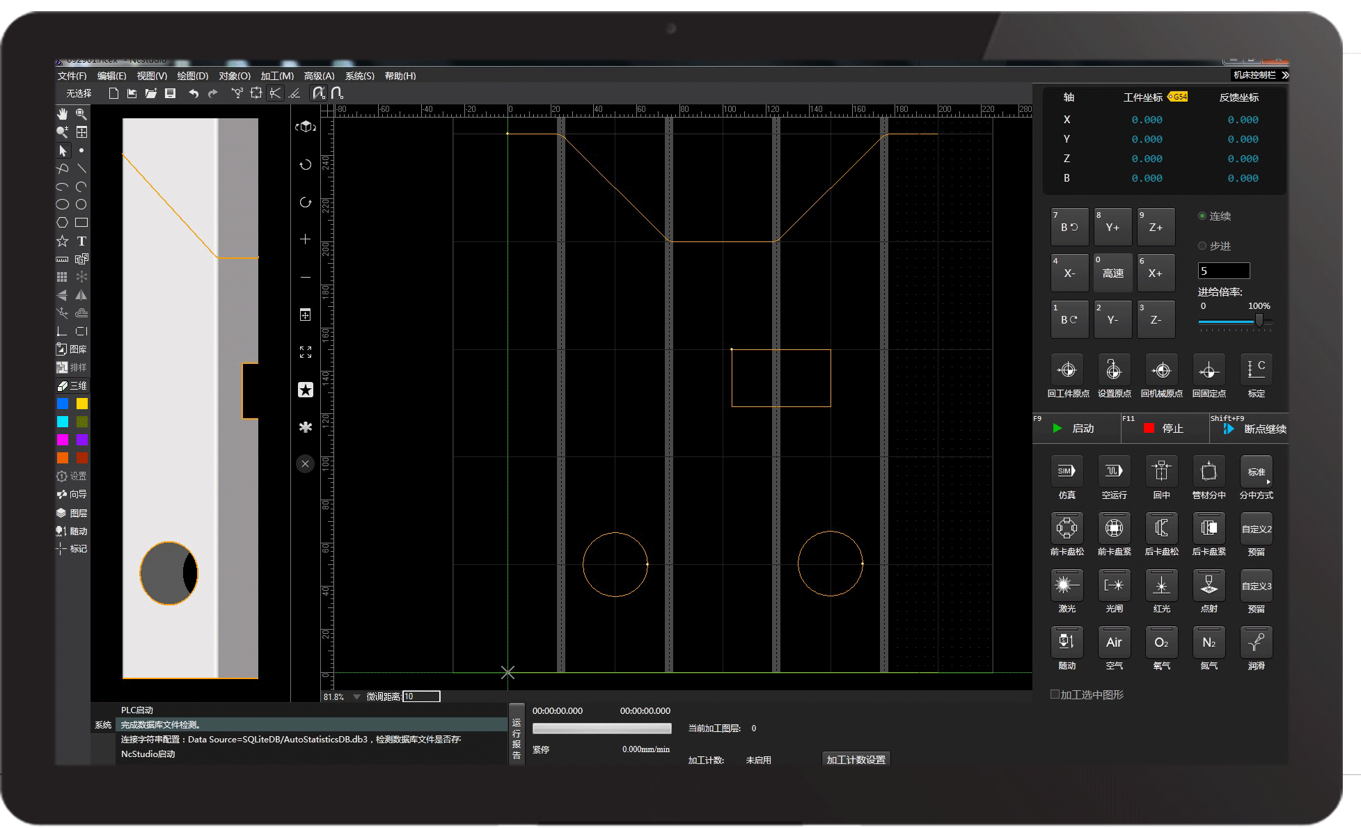Open the 绘图(D) menu
The width and height of the screenshot is (1361, 828).
pos(193,76)
